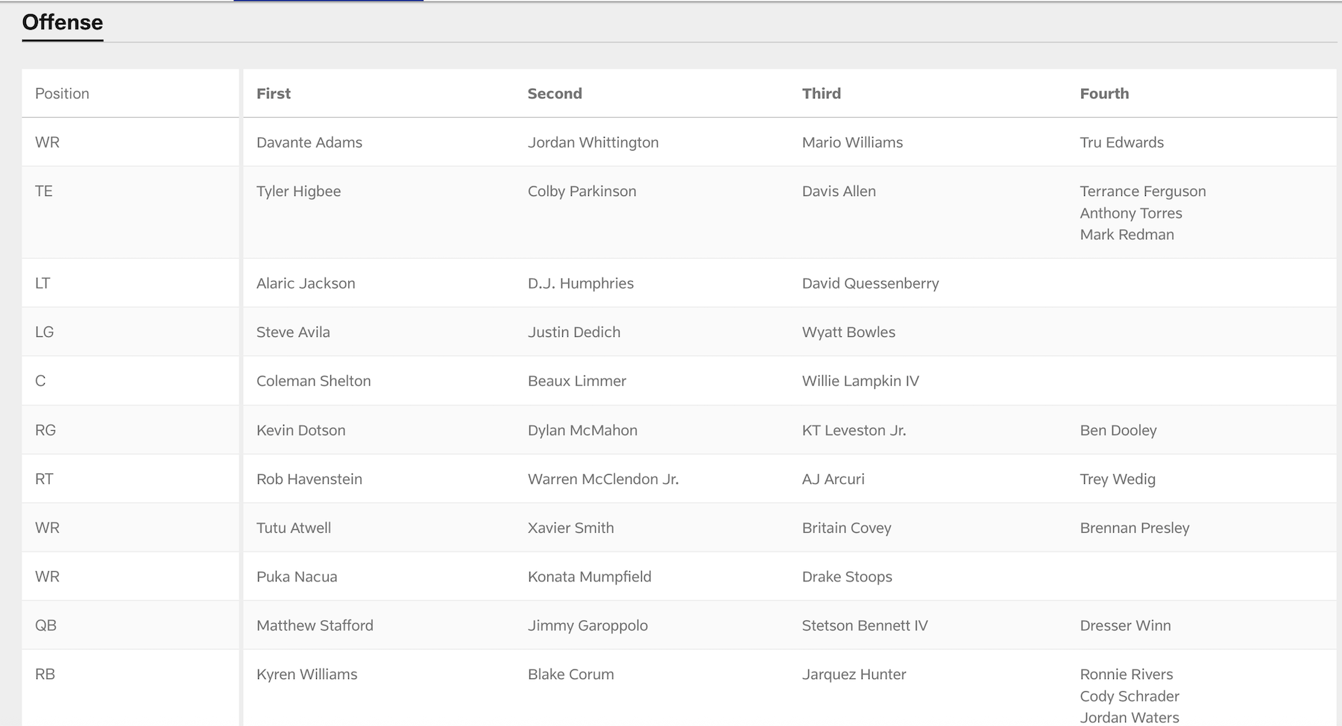
Task: Click Tyler Higbee in TE row
Action: [298, 191]
